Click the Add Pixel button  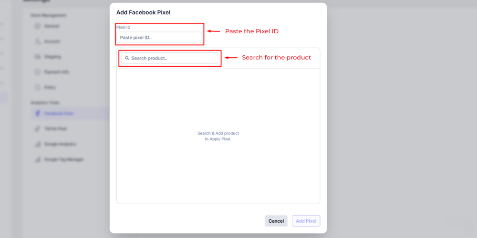click(306, 221)
